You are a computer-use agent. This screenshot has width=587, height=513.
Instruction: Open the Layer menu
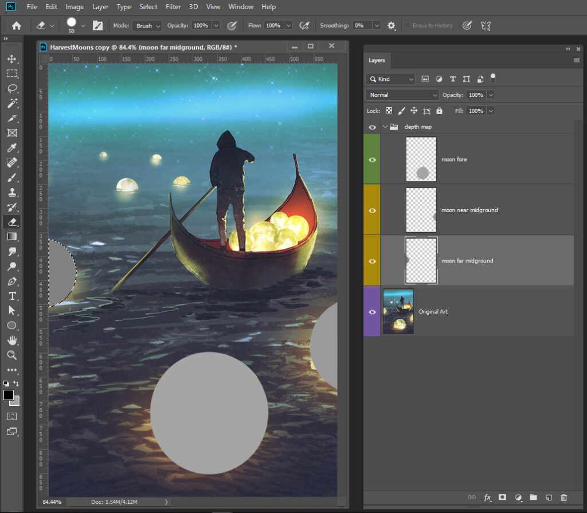(100, 7)
